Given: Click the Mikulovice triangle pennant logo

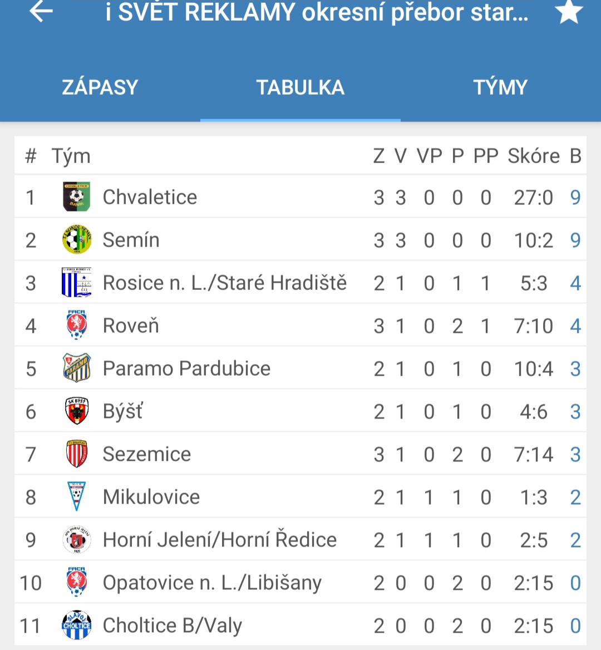Looking at the screenshot, I should 76,496.
